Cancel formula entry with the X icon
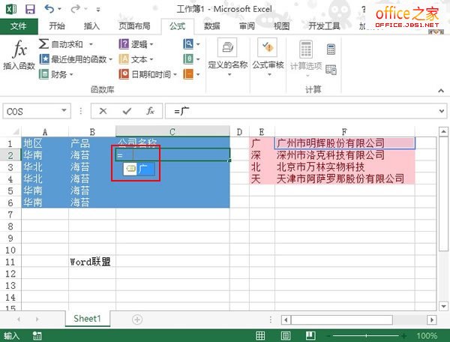 (x=103, y=111)
